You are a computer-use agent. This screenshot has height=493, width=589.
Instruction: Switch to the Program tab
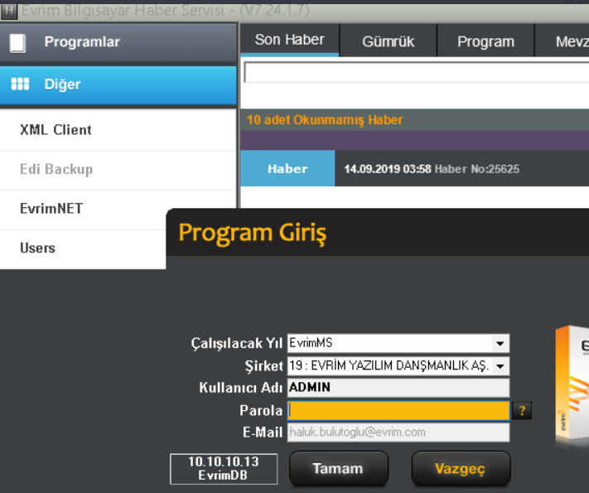[x=485, y=41]
